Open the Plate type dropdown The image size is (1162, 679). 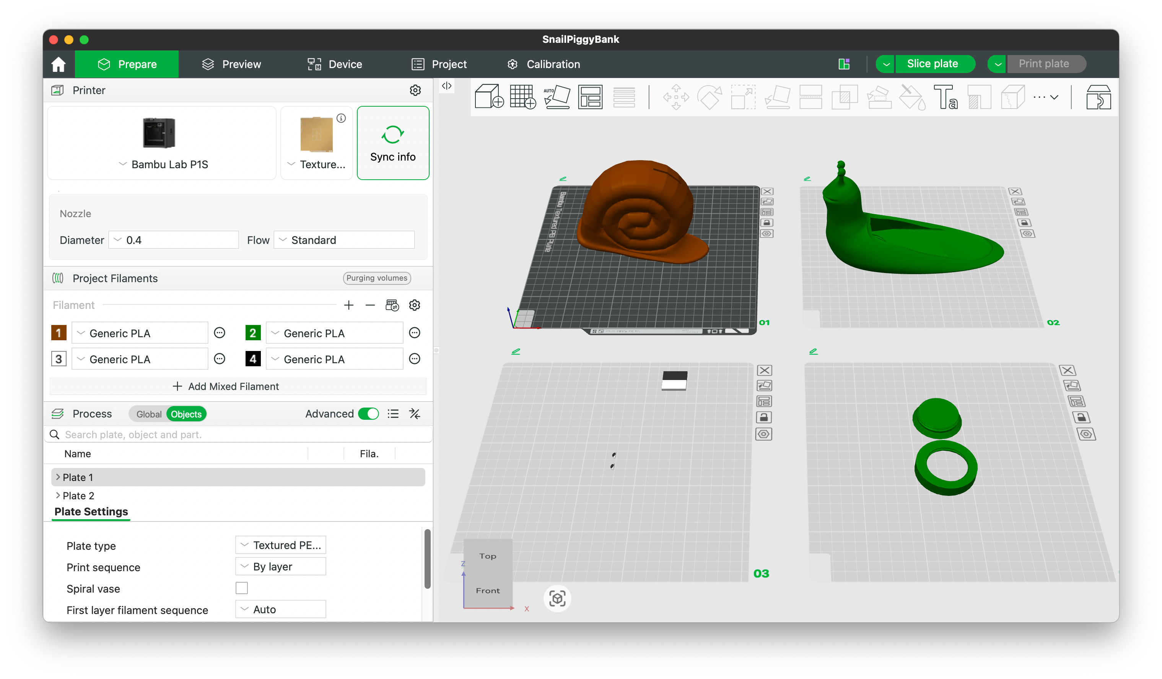[x=280, y=545]
